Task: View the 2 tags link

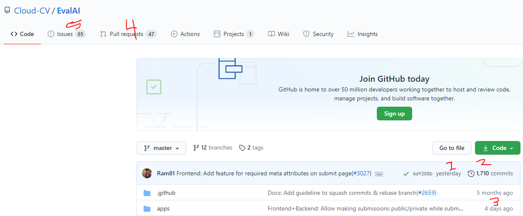Action: click(251, 148)
